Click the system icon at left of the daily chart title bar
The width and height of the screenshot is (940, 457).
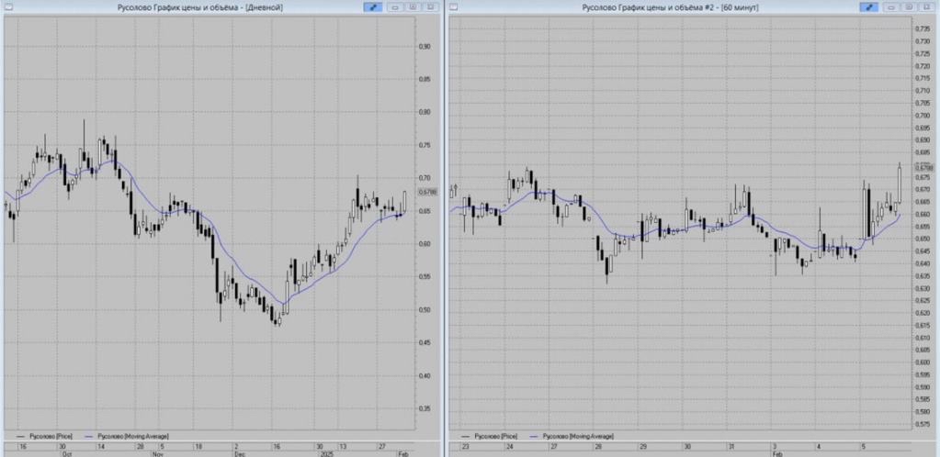pos(6,7)
